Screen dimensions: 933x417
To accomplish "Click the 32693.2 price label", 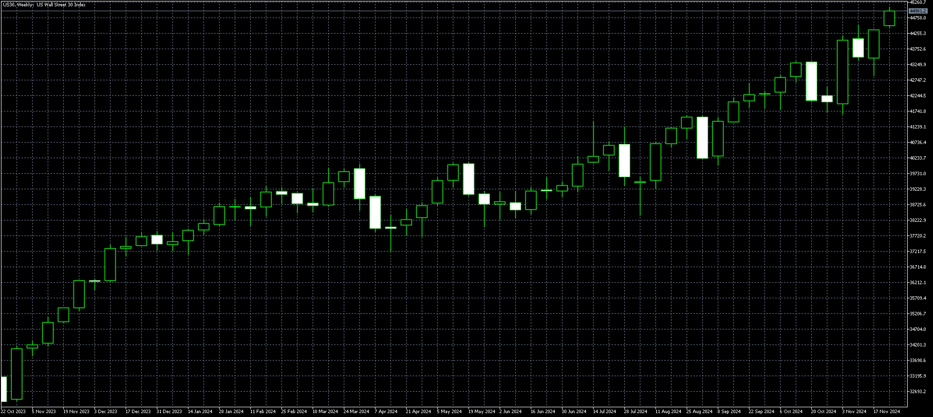I will (x=918, y=392).
